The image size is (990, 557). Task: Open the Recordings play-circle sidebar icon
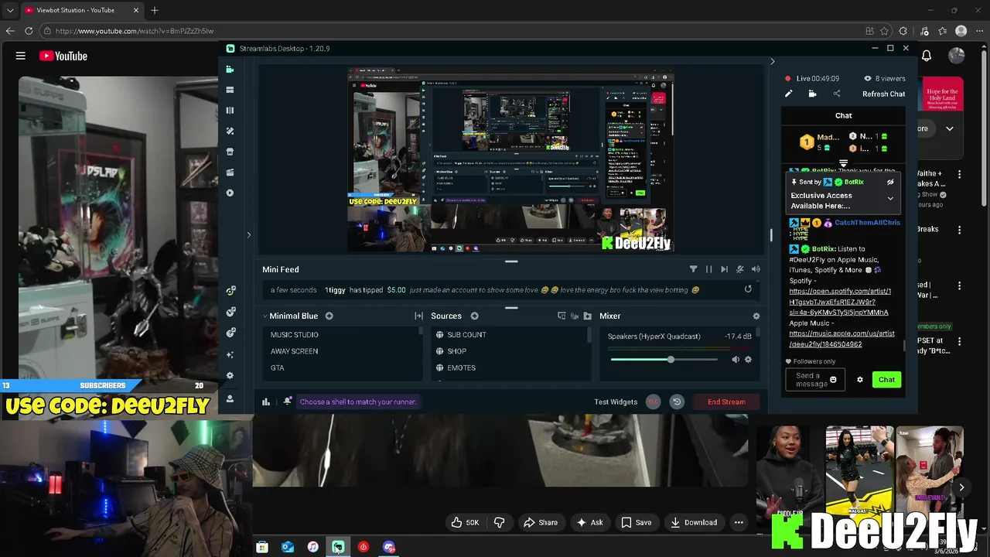230,193
